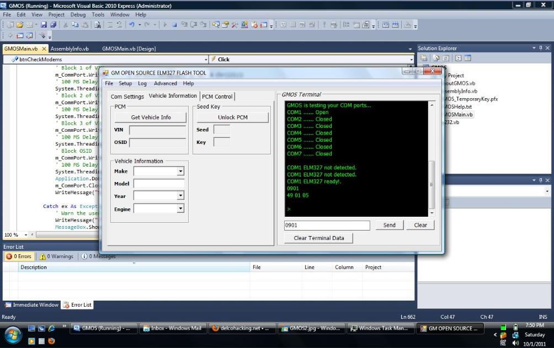
Task: Click the GMOS Terminal vertical scrollbar
Action: (x=432, y=159)
